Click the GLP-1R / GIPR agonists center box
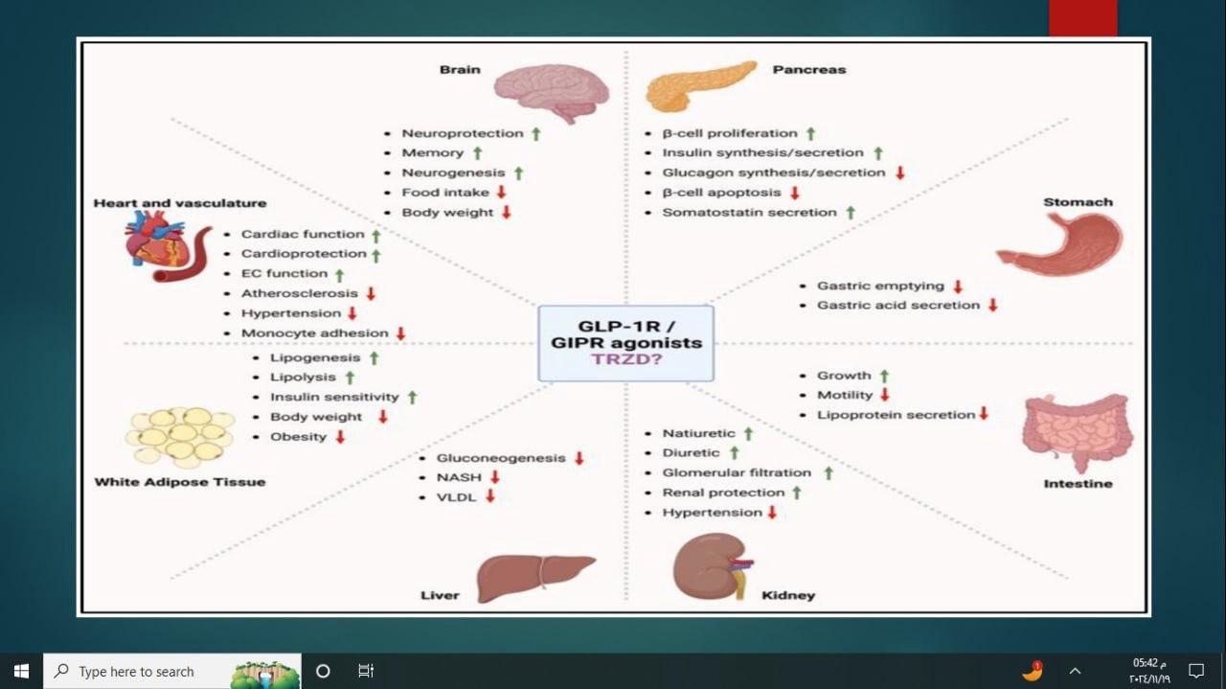 625,343
